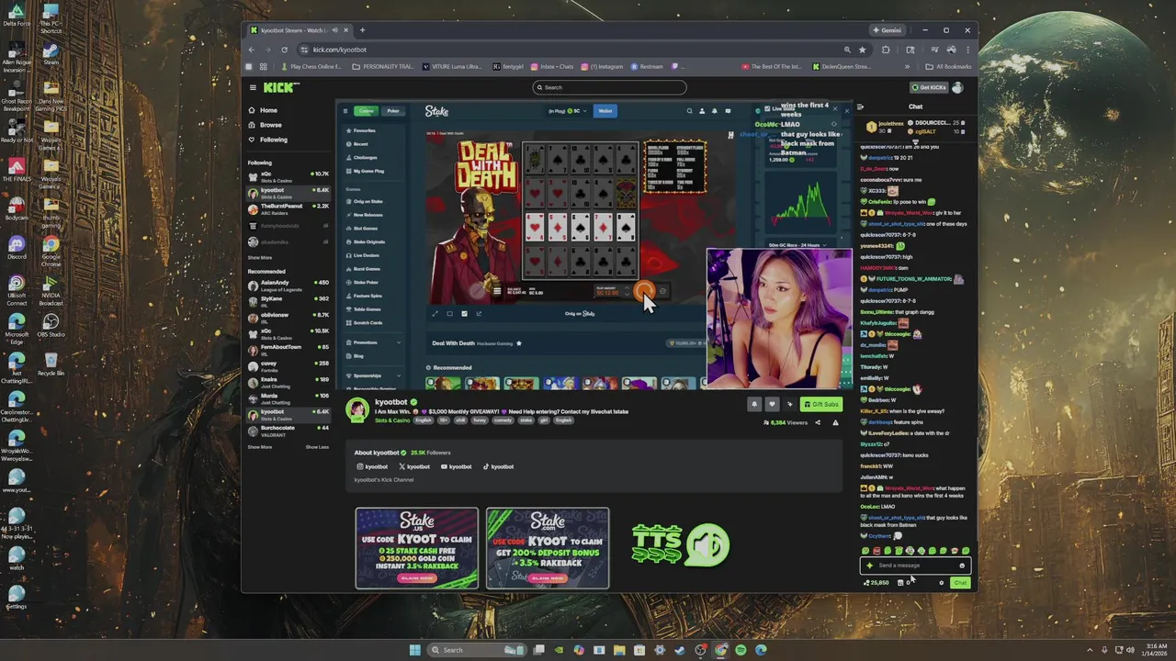Click the Windows Start button
The width and height of the screenshot is (1176, 661).
[415, 650]
